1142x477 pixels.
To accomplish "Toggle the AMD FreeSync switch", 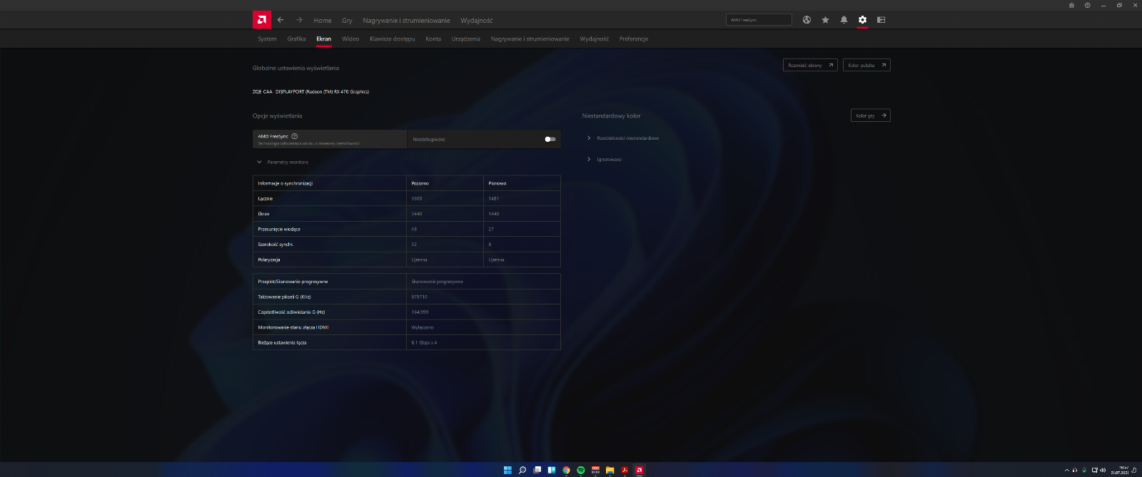I will (x=550, y=139).
